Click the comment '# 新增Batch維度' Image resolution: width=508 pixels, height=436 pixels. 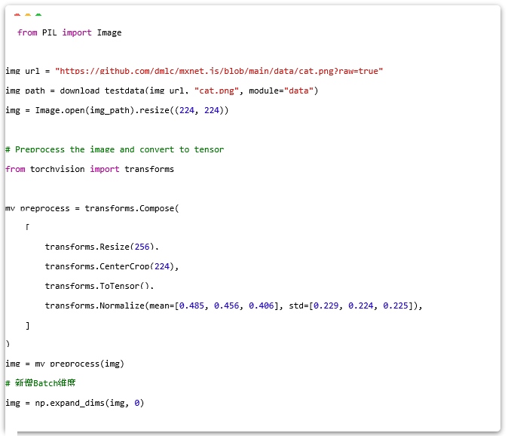click(x=41, y=383)
